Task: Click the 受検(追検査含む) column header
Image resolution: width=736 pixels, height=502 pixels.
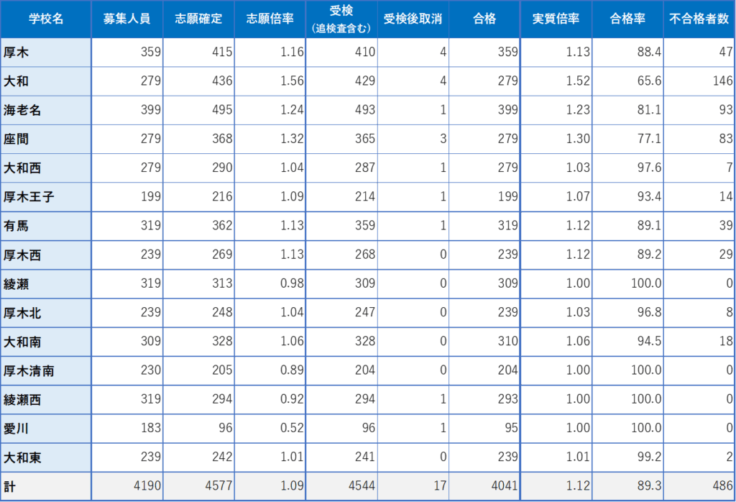Action: (341, 19)
